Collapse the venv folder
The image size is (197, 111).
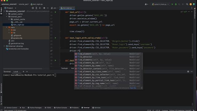[7, 27]
